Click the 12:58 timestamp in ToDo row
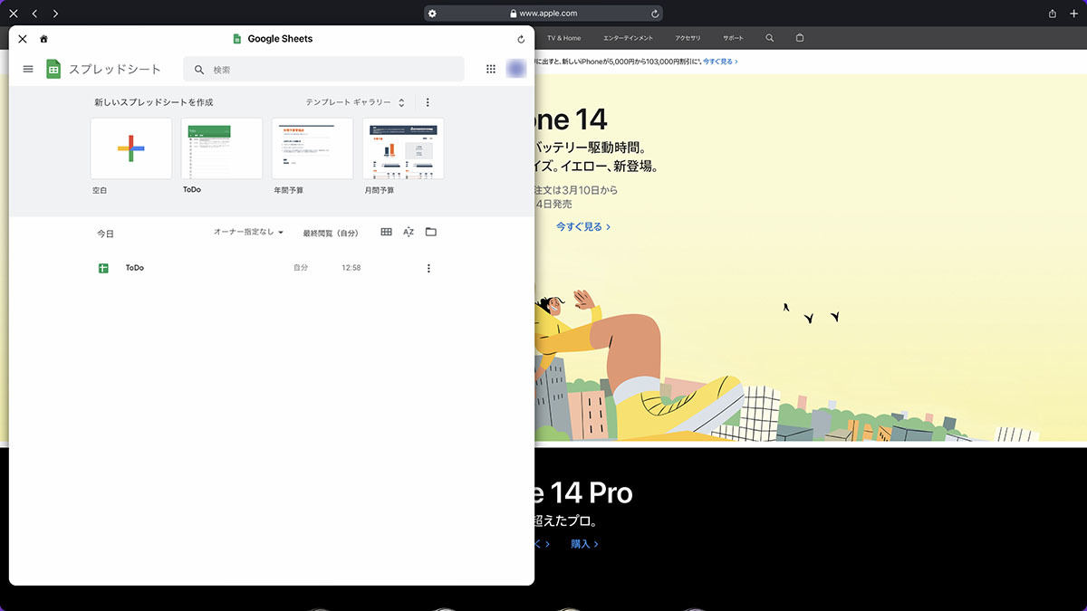This screenshot has height=611, width=1087. pyautogui.click(x=351, y=268)
